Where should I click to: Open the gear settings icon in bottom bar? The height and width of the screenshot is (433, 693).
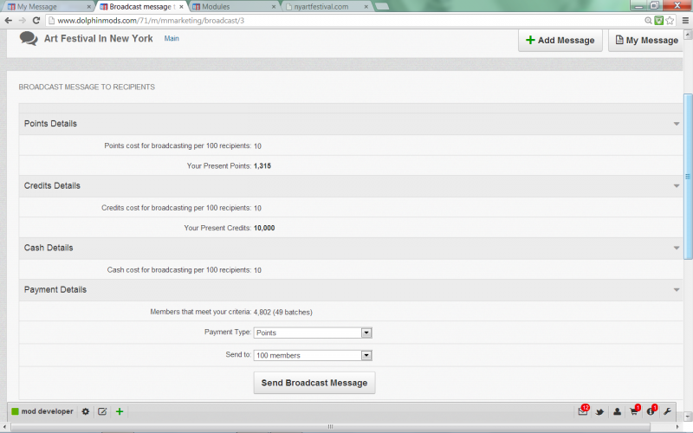pyautogui.click(x=85, y=411)
